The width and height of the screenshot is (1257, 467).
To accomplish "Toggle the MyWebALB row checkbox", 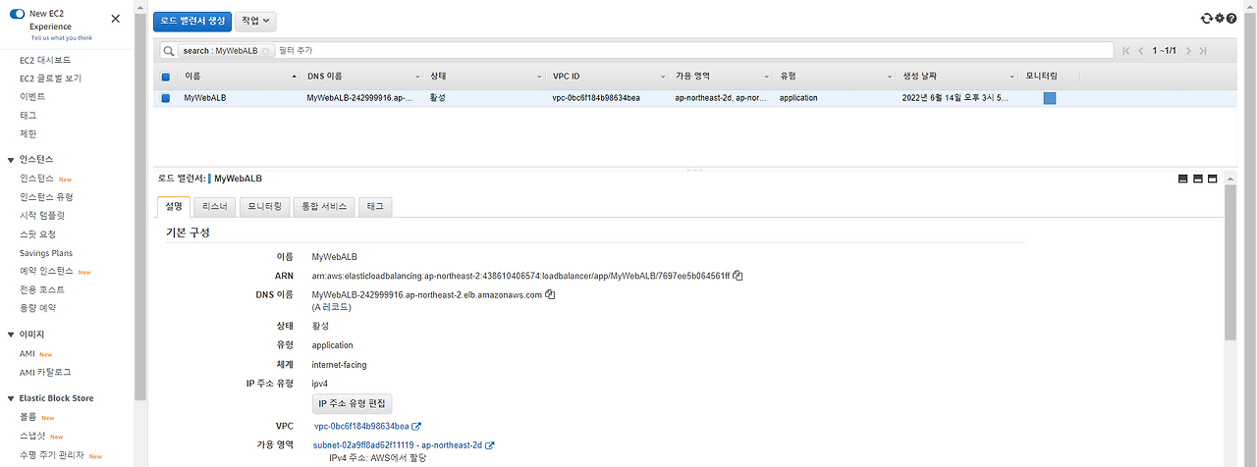I will pos(166,98).
